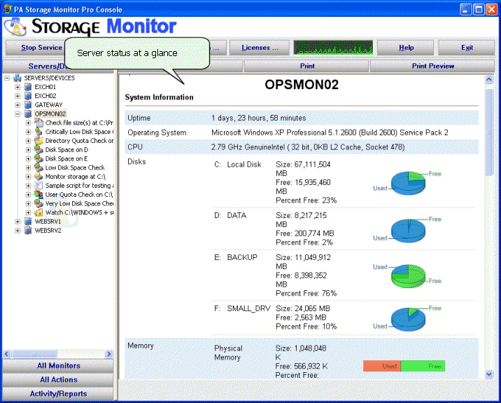Click the Low Disk Space Check icon
Image resolution: width=501 pixels, height=403 pixels.
pyautogui.click(x=38, y=168)
